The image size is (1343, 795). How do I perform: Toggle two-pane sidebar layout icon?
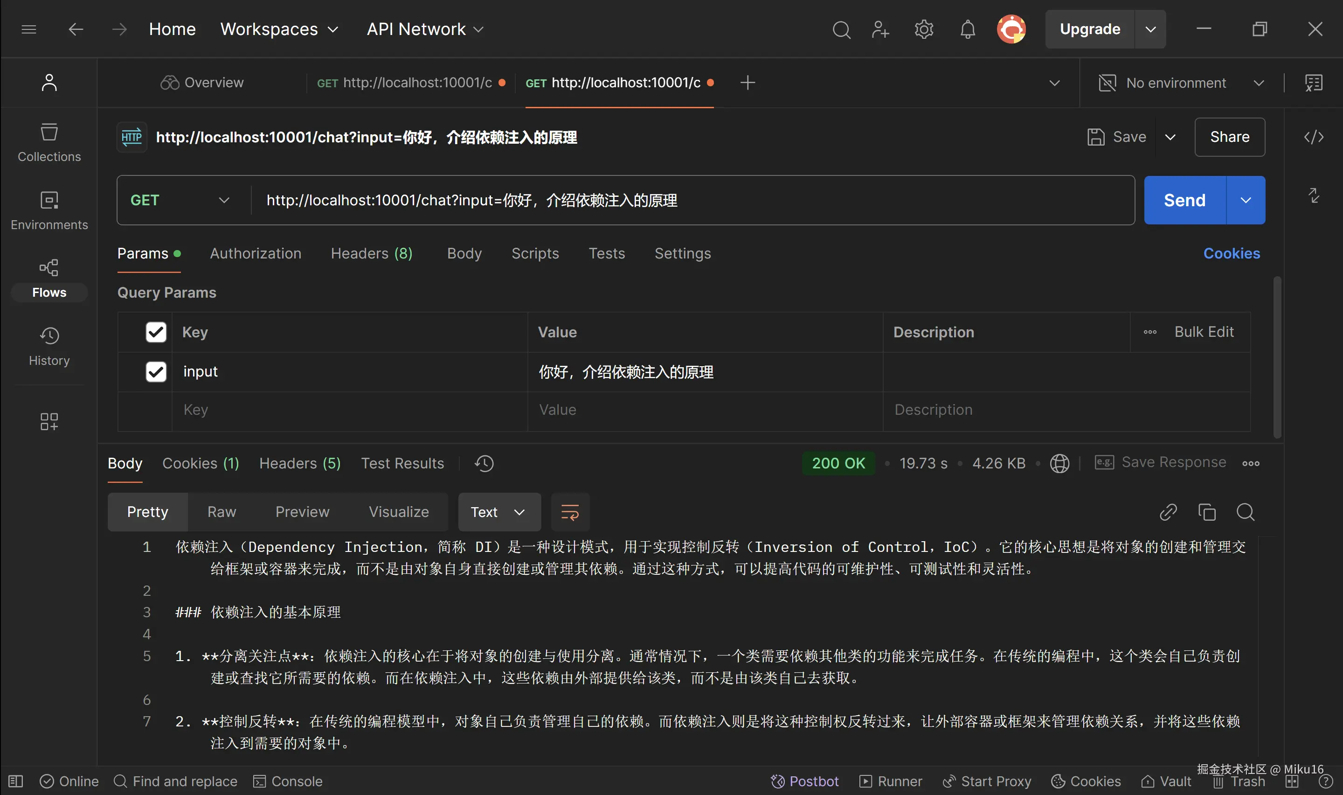tap(15, 781)
